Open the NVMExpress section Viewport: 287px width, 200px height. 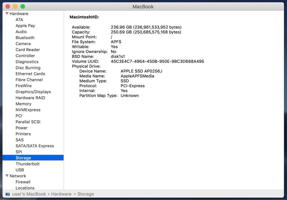[x=28, y=110]
